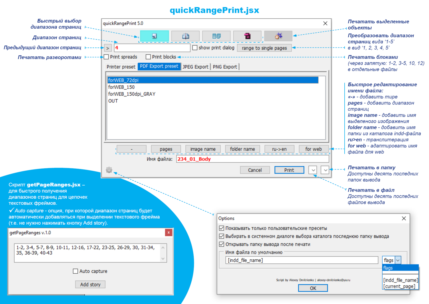Click the 'image name' button
The width and height of the screenshot is (429, 304).
click(203, 149)
